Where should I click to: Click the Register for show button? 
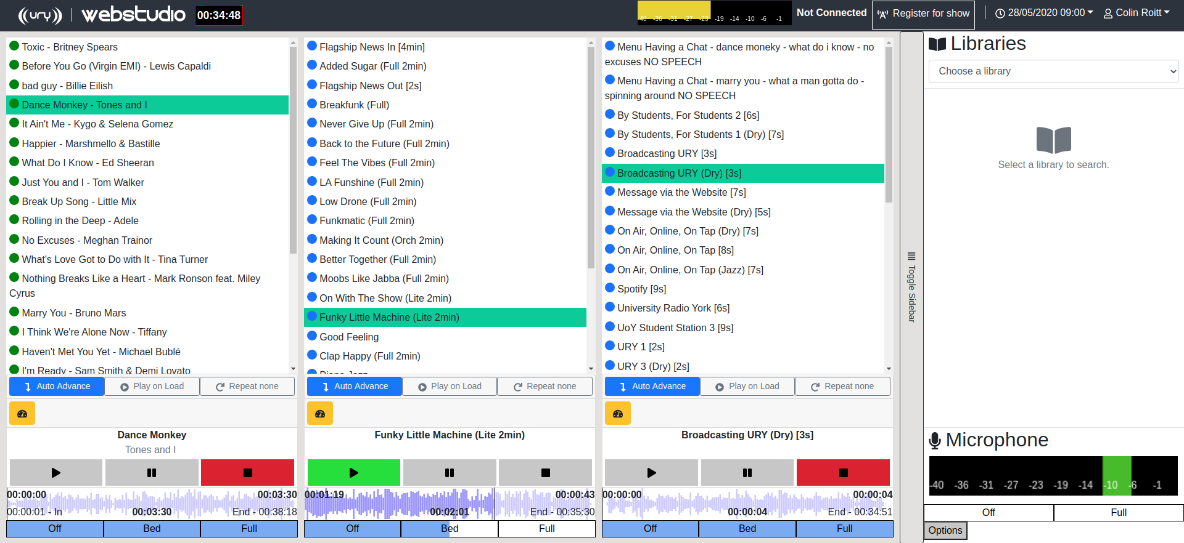[x=923, y=14]
